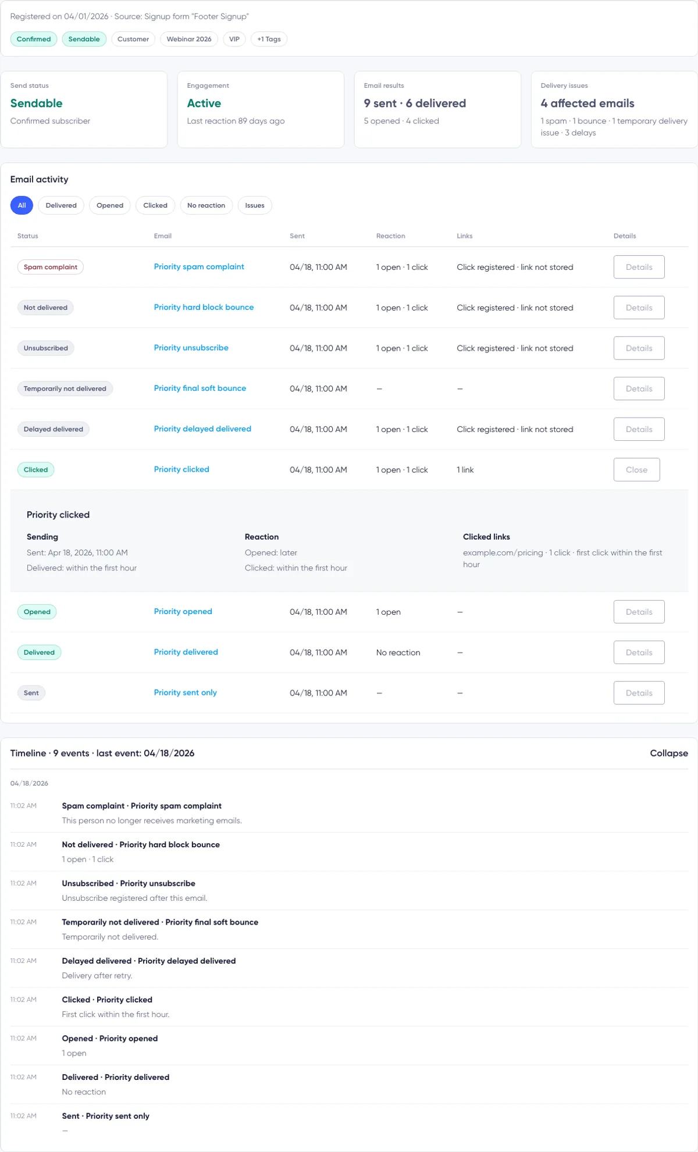The height and width of the screenshot is (1152, 698).
Task: Click the Webinar 2026 tag chip
Action: (189, 39)
